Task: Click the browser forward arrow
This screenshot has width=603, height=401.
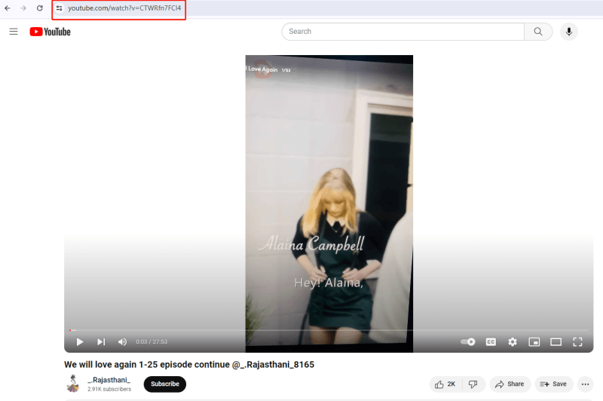Action: 23,8
